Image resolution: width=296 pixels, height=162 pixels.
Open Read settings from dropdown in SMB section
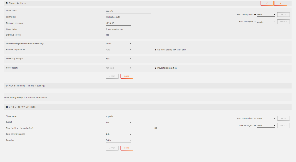[266, 118]
